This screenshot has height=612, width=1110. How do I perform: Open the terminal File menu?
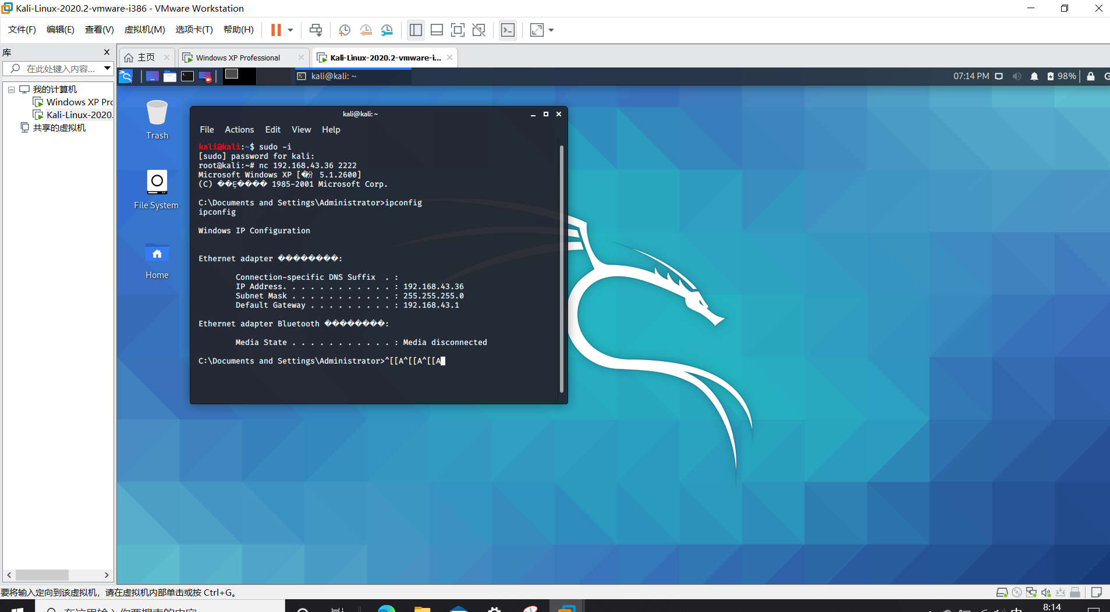[x=207, y=130]
